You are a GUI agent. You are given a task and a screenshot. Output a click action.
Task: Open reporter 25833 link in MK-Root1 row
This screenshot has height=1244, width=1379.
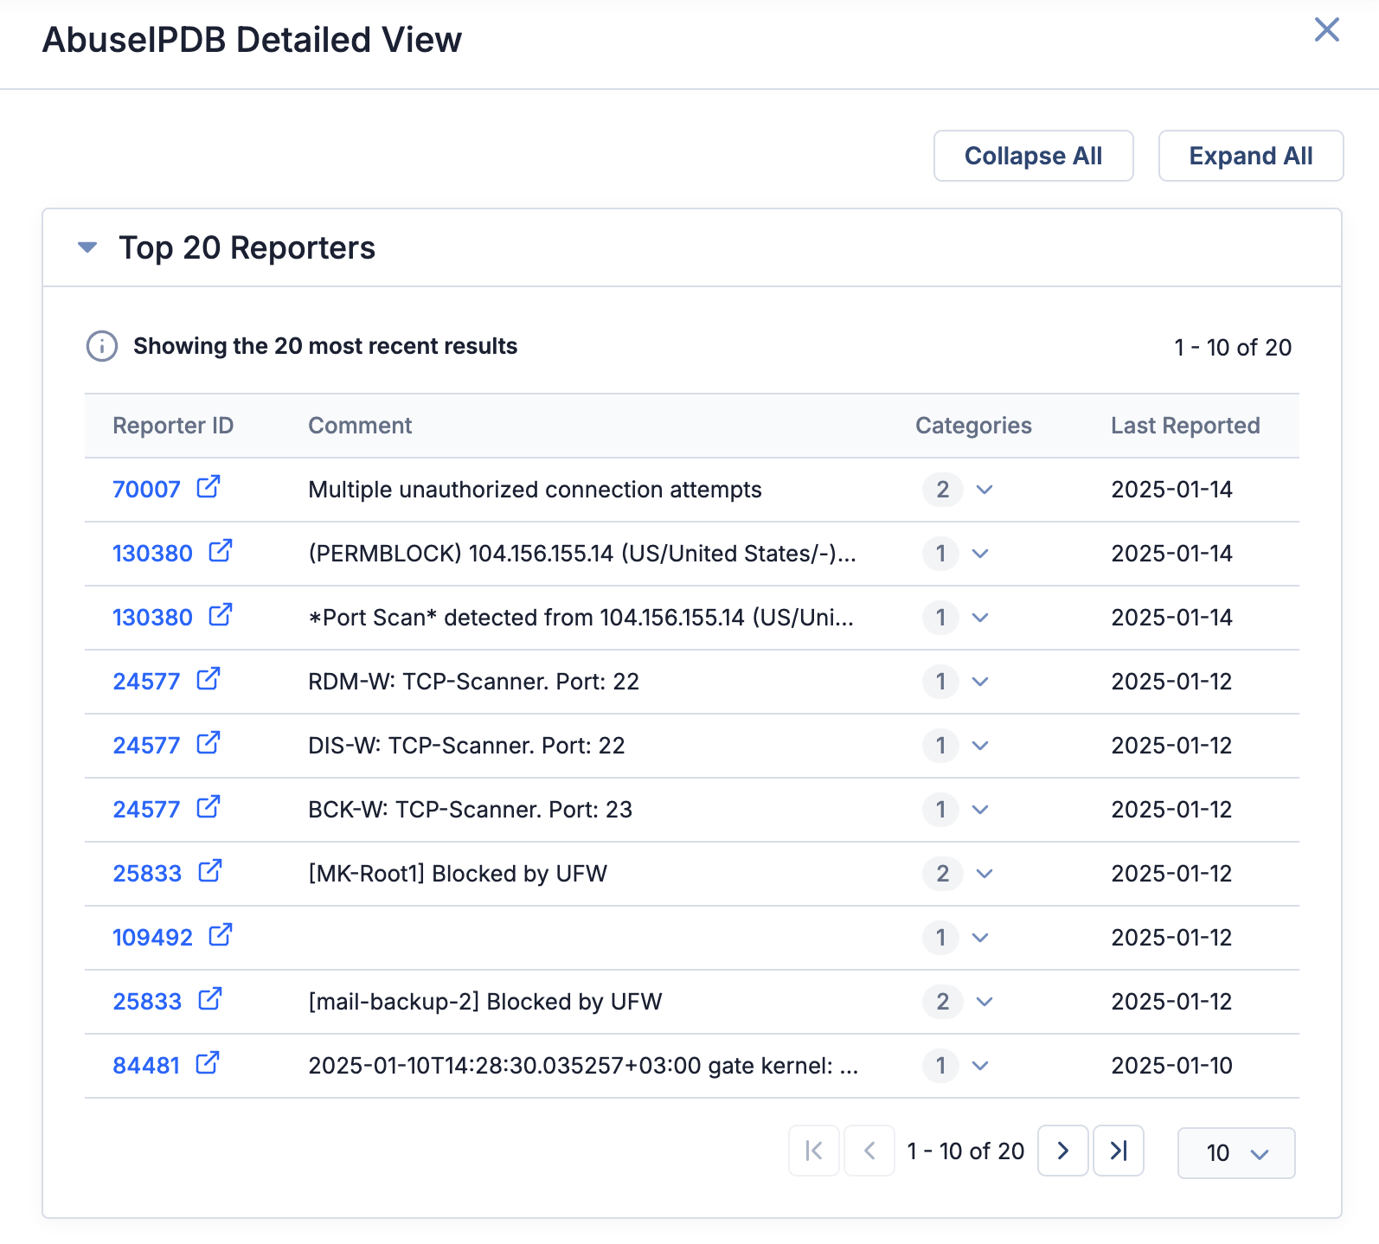[147, 874]
